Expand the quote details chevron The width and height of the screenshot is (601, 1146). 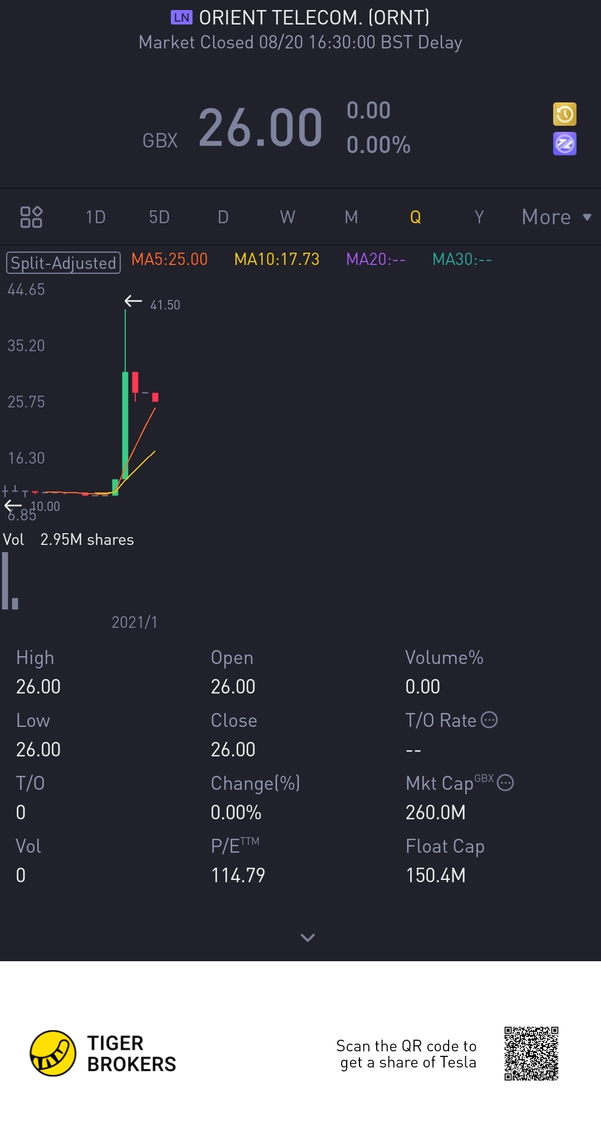[x=308, y=938]
